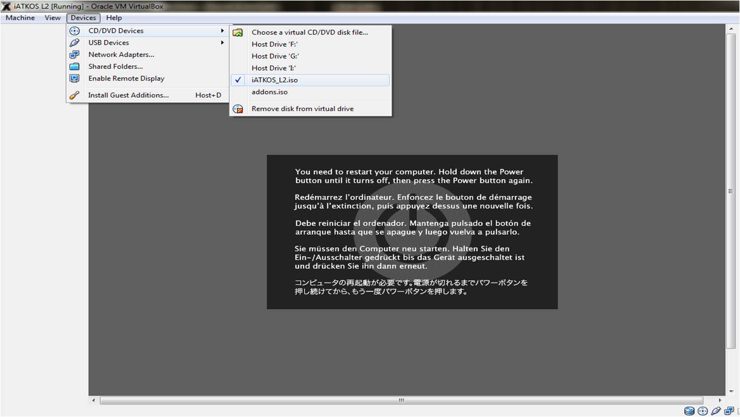Click the VirtualBox title bar app icon
740x417 pixels.
pyautogui.click(x=6, y=6)
